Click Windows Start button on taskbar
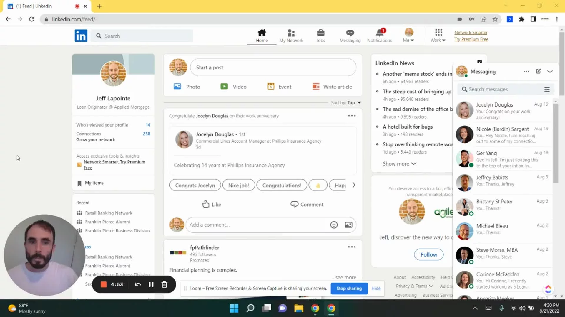 (x=234, y=308)
